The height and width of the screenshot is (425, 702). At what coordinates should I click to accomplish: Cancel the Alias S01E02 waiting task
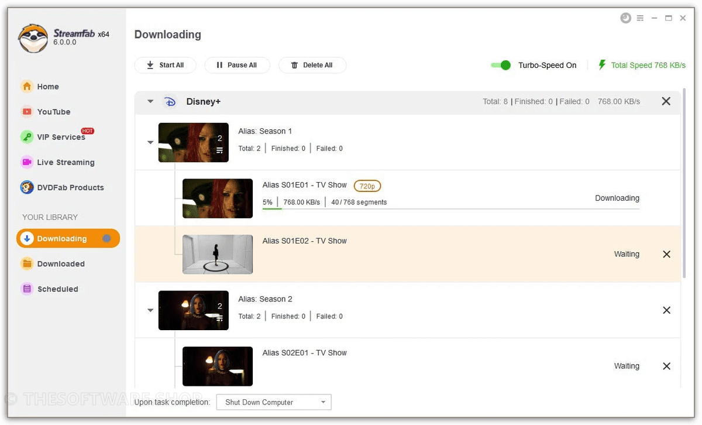click(x=666, y=254)
